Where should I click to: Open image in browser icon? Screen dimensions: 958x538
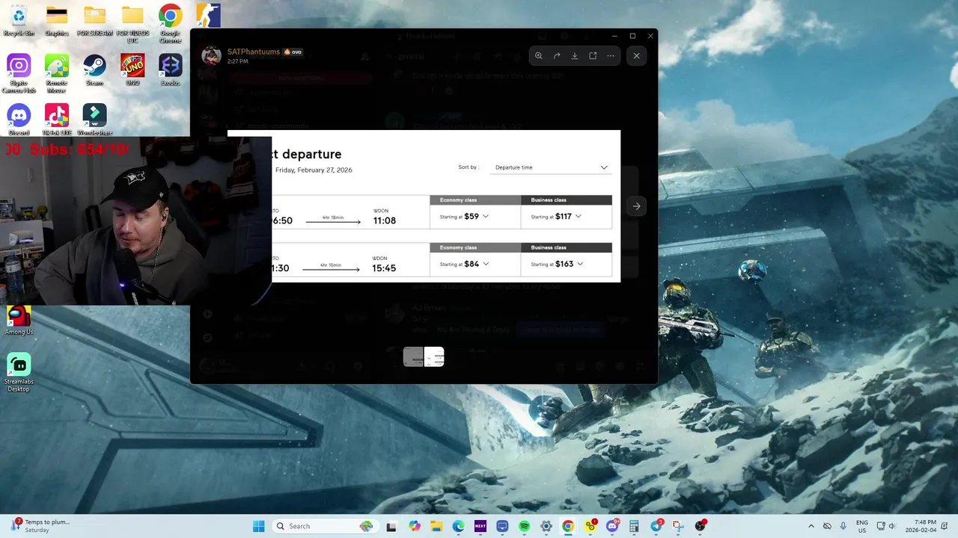pos(593,55)
